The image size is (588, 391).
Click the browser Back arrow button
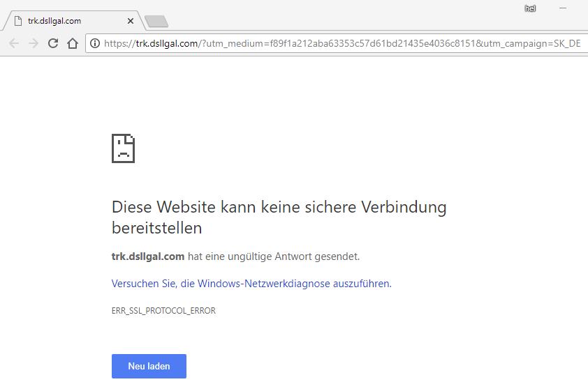(14, 43)
